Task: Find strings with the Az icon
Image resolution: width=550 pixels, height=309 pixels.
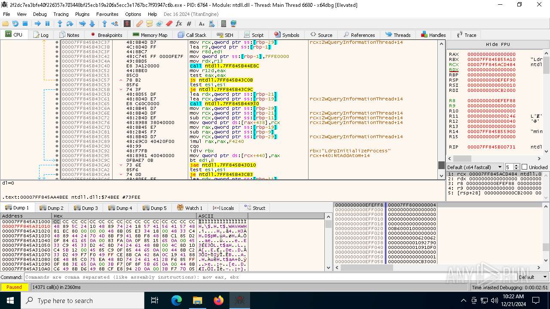Action: pos(201,24)
